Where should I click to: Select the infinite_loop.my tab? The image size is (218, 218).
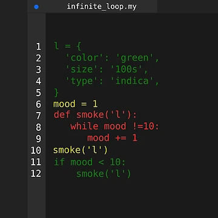(x=92, y=7)
